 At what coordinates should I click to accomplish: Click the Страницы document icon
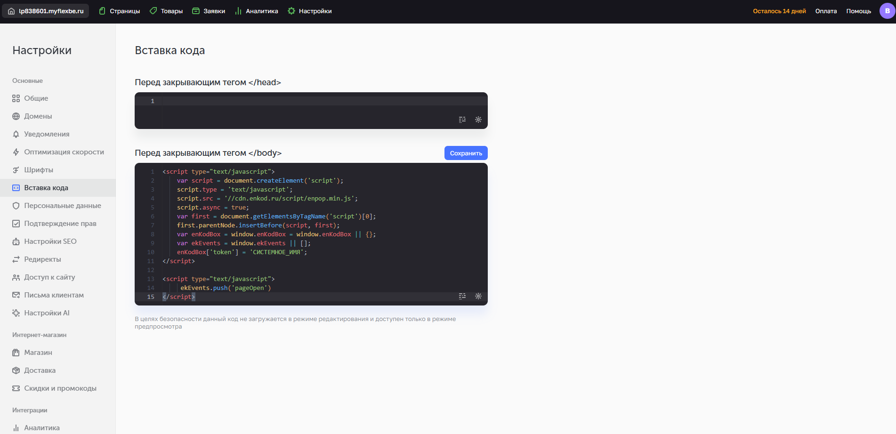[102, 11]
